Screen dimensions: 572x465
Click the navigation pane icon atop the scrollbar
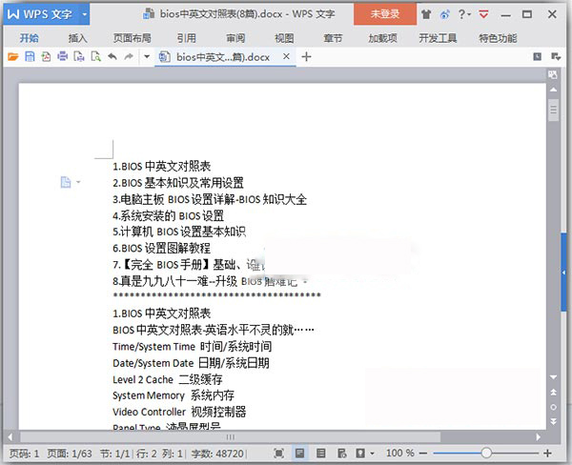[553, 74]
